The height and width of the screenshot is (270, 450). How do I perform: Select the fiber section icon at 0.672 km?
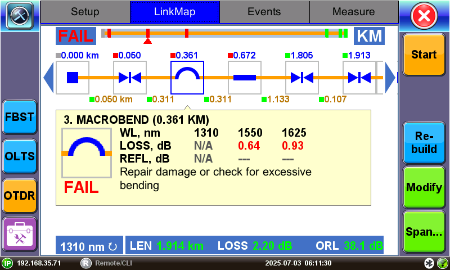point(245,78)
